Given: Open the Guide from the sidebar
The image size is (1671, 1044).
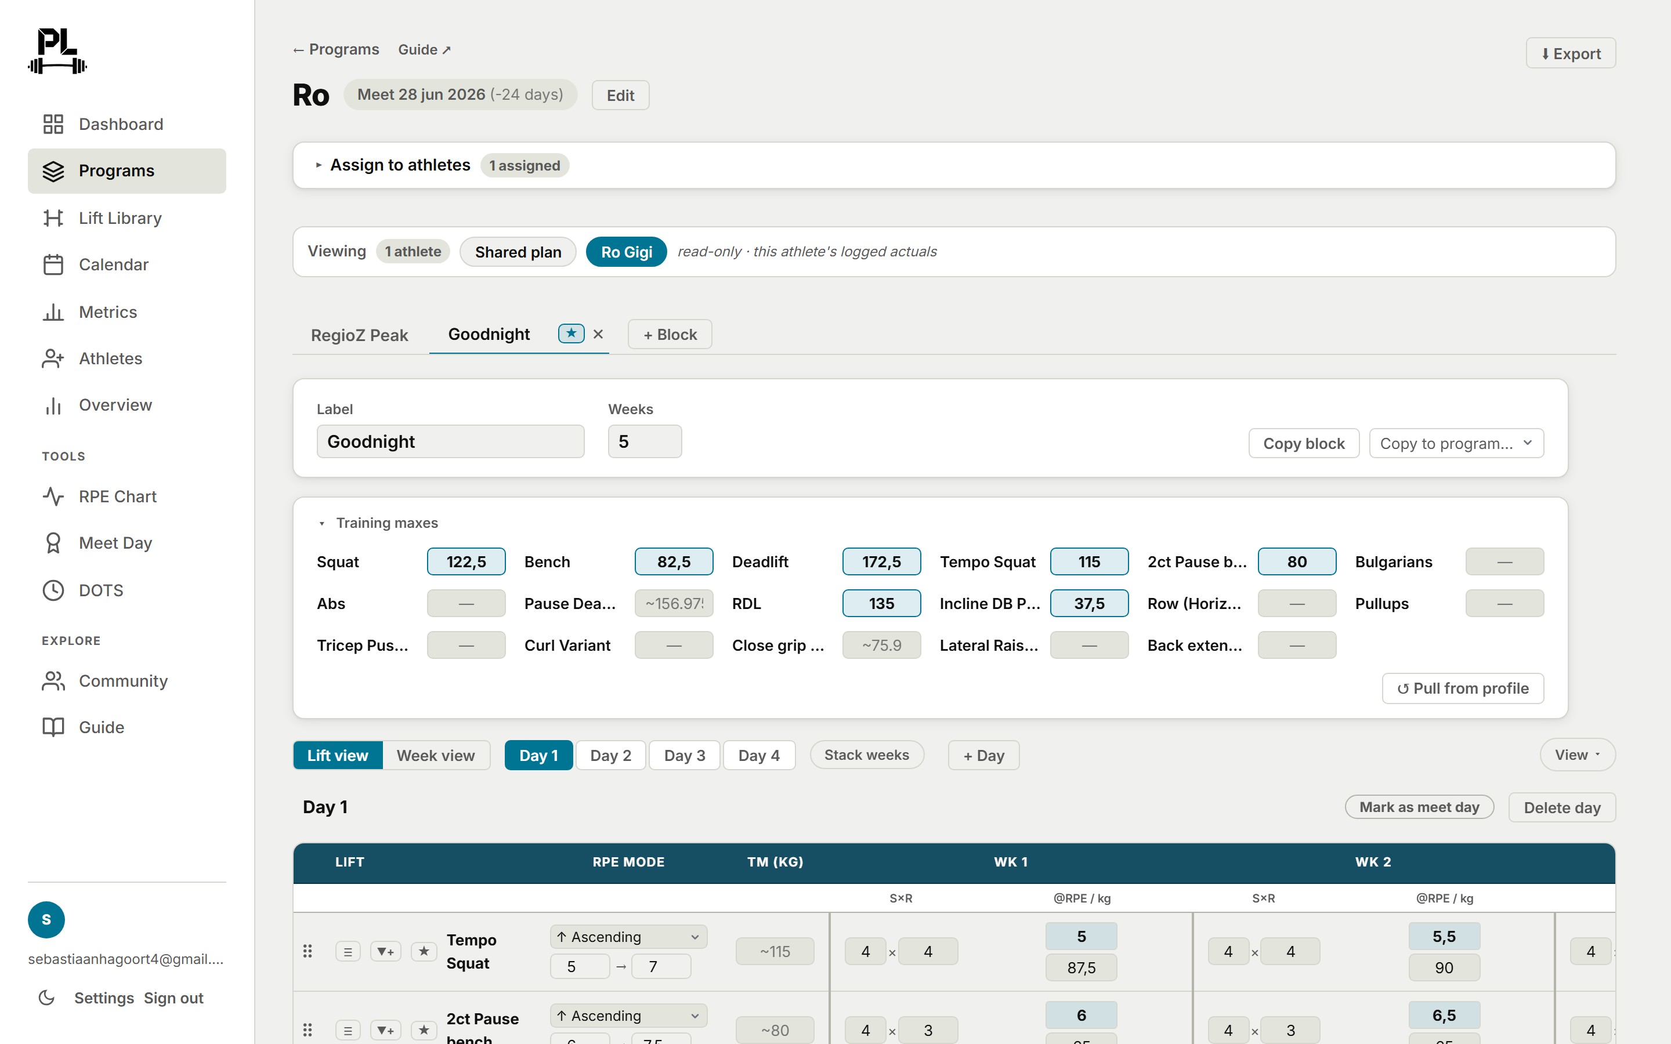Looking at the screenshot, I should (126, 727).
